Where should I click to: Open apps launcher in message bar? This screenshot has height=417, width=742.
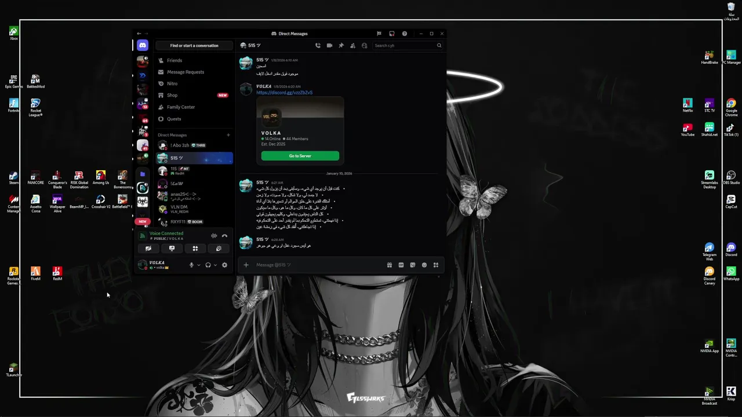[436, 265]
